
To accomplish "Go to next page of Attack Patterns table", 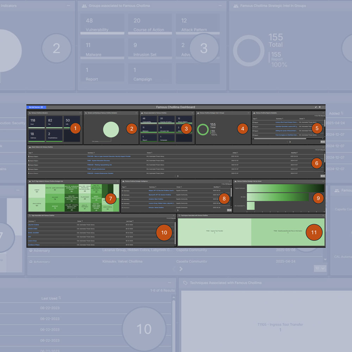I will [178, 176].
